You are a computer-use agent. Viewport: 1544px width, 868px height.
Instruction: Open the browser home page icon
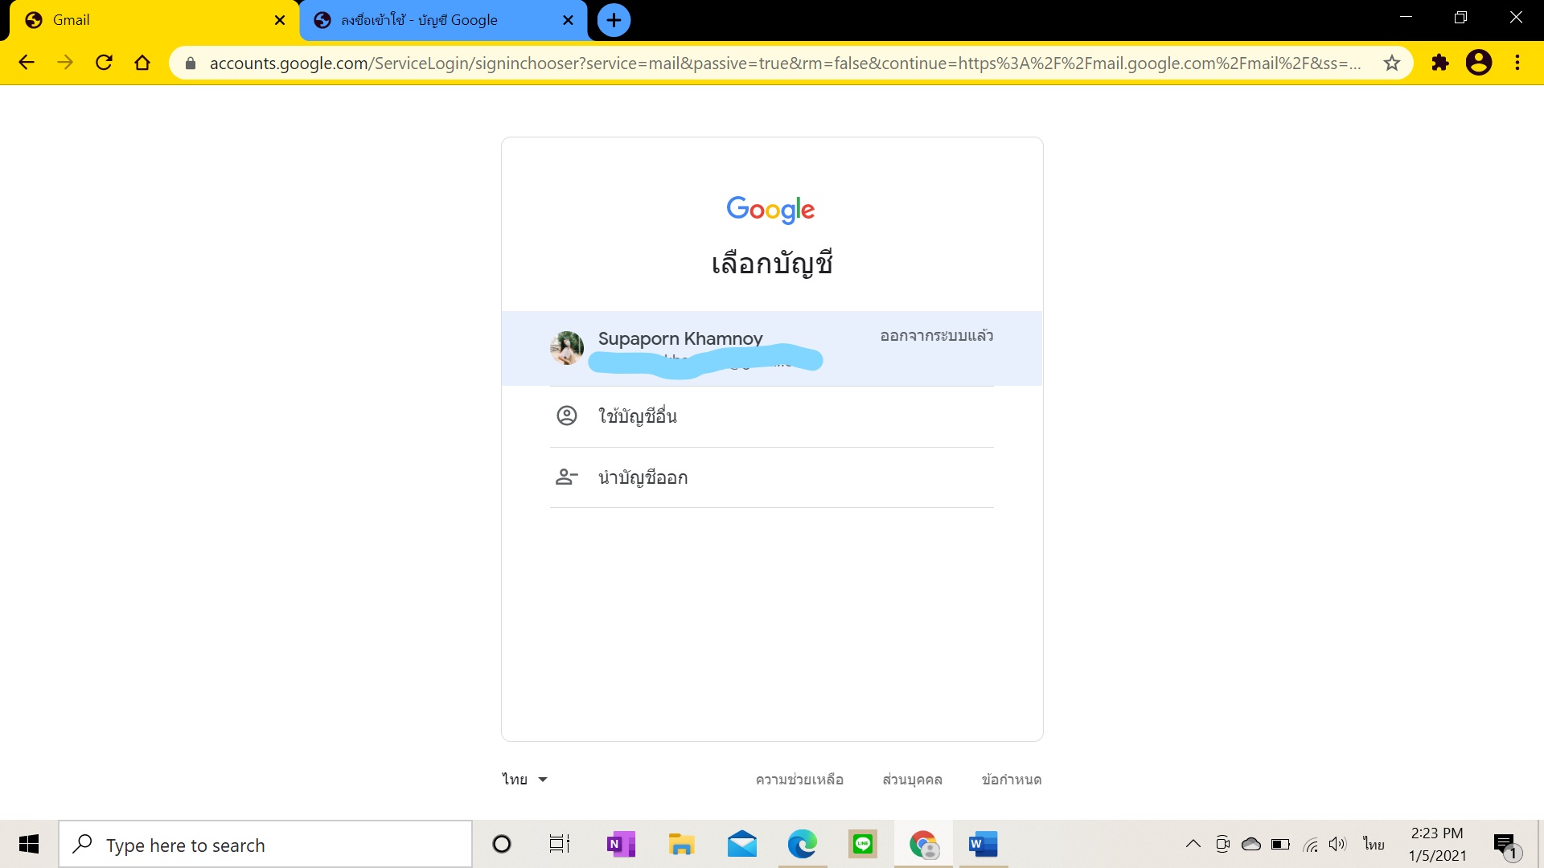coord(142,63)
